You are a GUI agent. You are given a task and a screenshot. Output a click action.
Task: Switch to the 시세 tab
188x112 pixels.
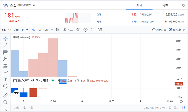pyautogui.click(x=139, y=5)
